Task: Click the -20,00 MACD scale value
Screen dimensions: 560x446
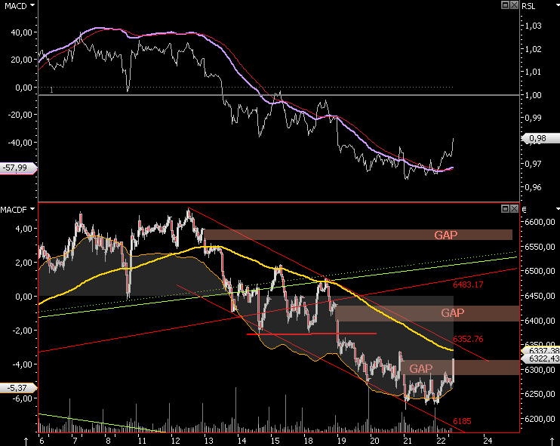Action: [x=20, y=115]
